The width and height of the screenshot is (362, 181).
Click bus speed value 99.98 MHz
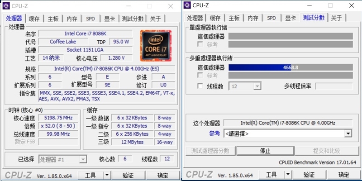pos(58,134)
